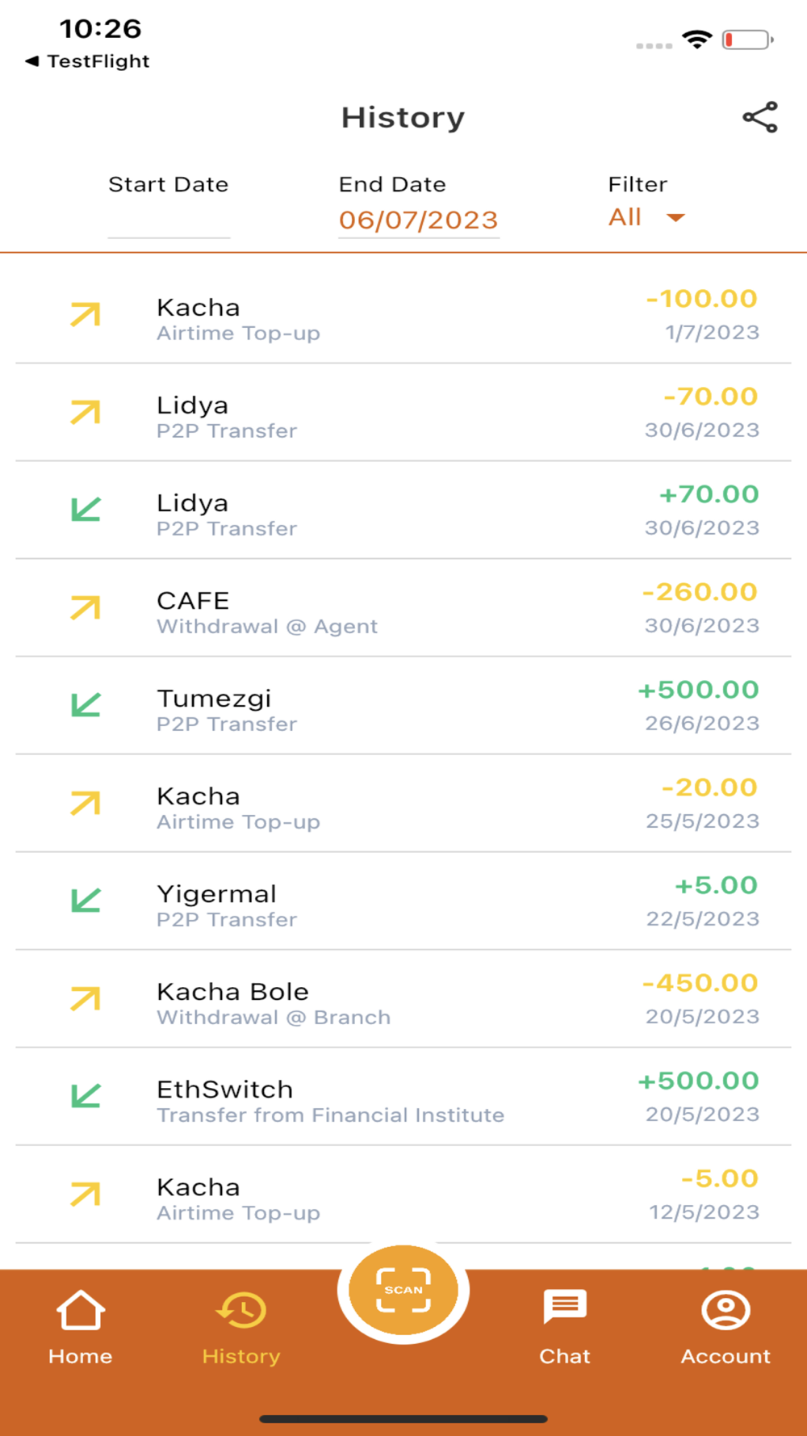Tap the share icon beside History
The image size is (807, 1436).
point(759,118)
